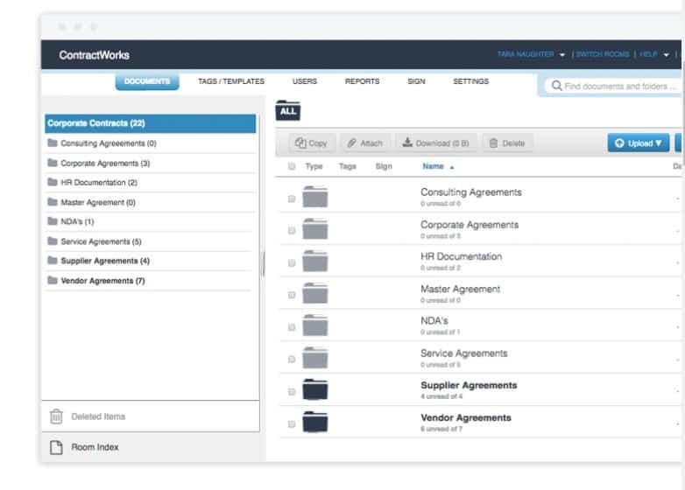
Task: Switch to the Tags / Templates tab
Action: [230, 81]
